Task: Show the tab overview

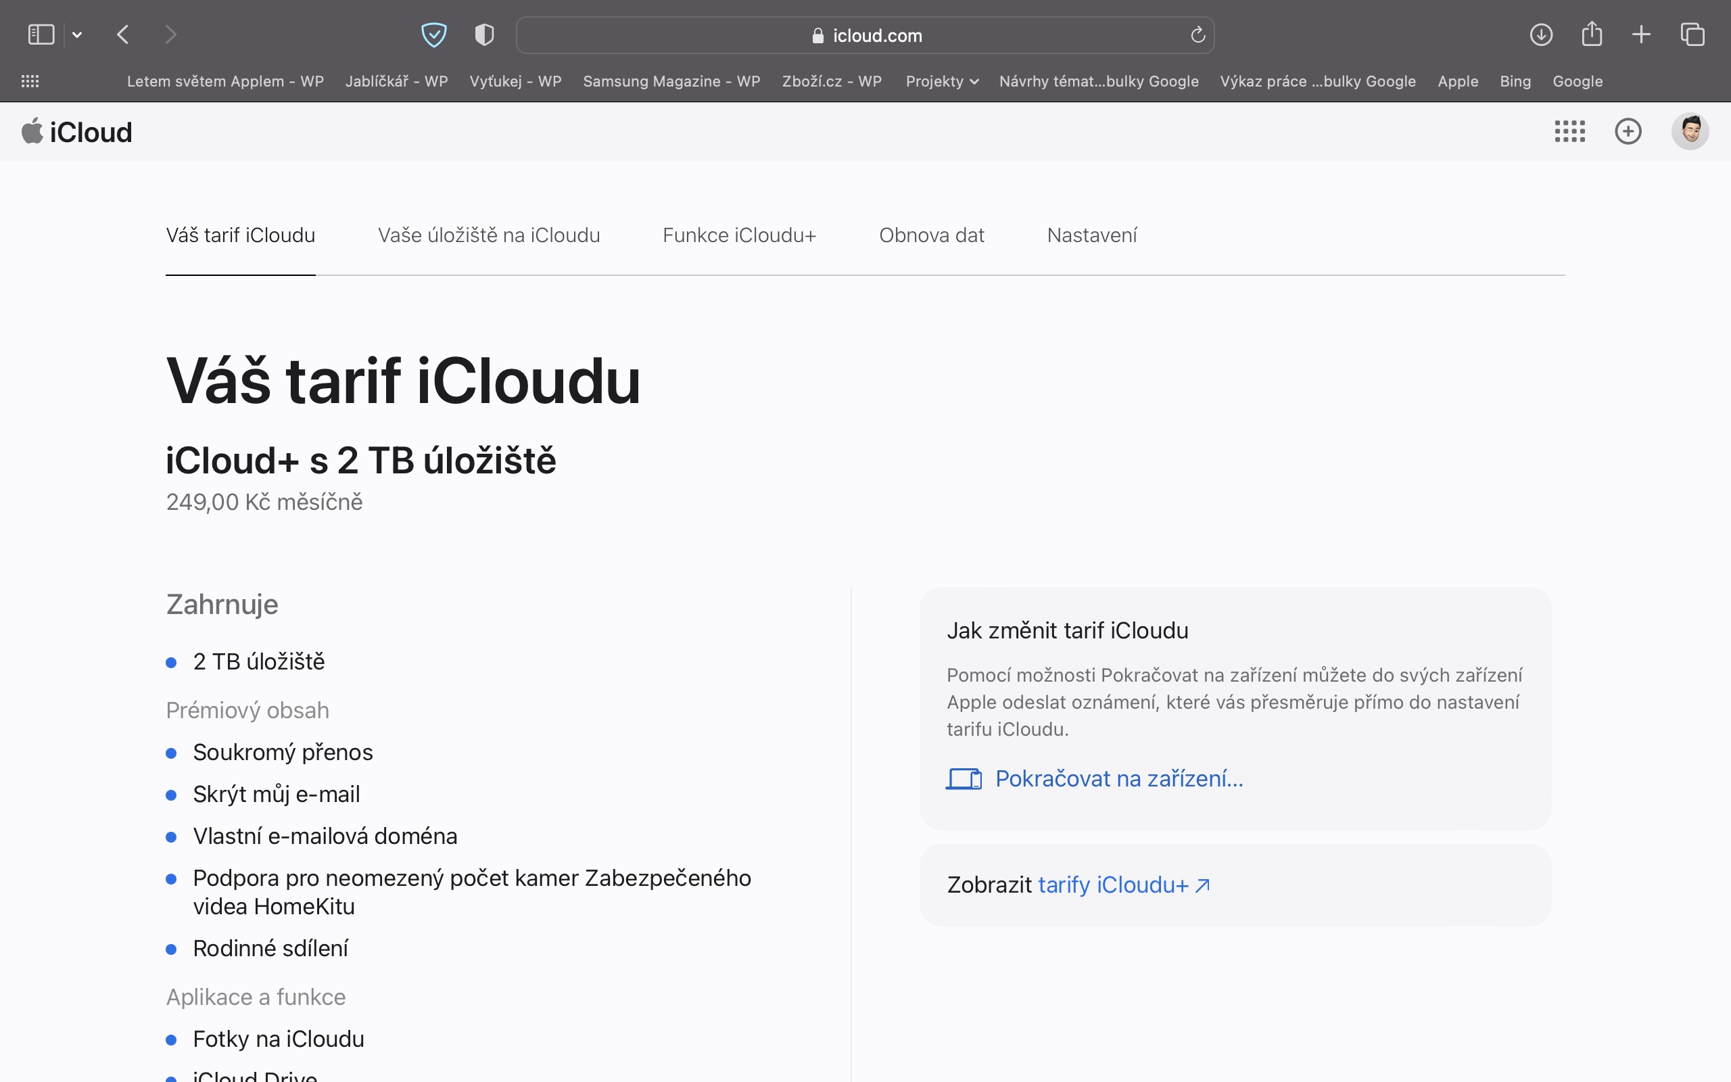Action: [x=1692, y=34]
